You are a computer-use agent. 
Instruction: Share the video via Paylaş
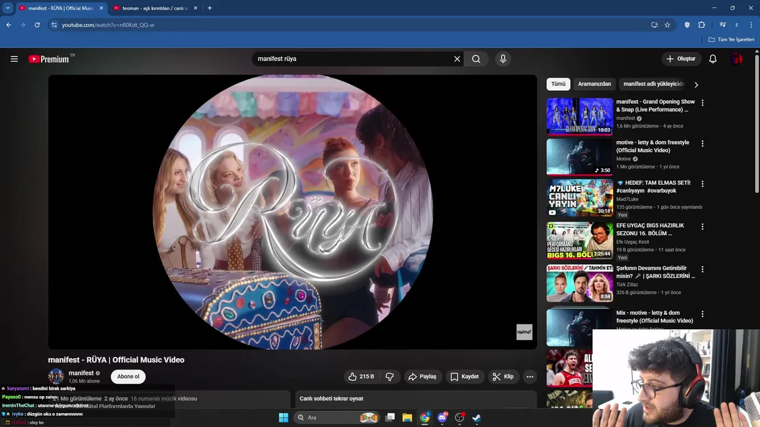click(423, 377)
